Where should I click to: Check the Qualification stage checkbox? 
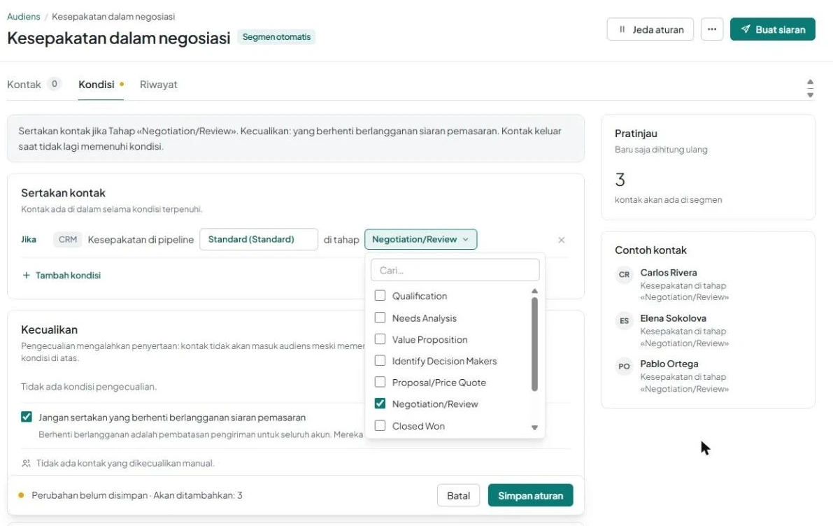click(380, 295)
